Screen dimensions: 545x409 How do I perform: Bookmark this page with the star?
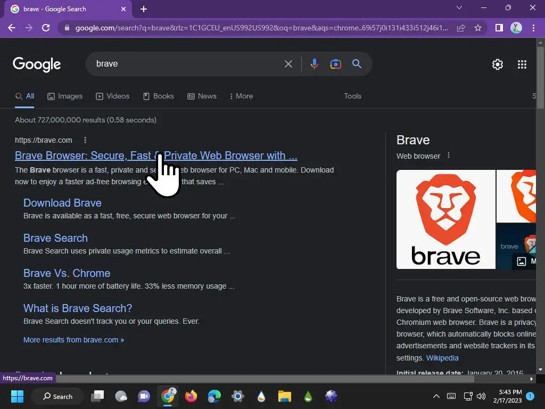[478, 28]
